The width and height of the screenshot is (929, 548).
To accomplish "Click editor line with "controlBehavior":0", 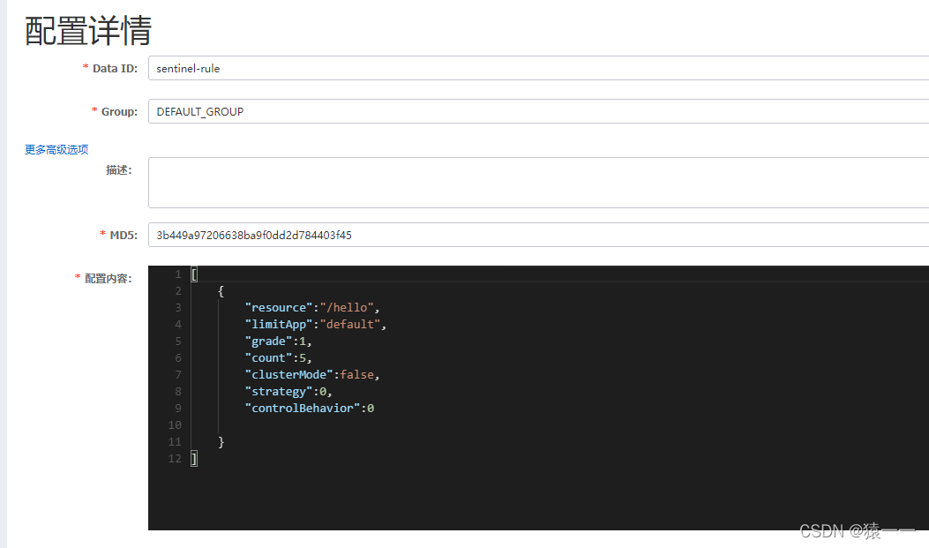I will [x=310, y=409].
